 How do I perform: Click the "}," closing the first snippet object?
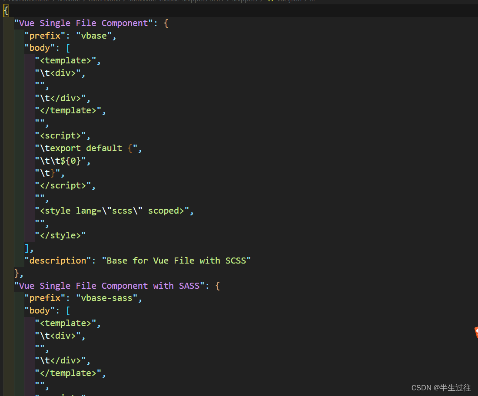(19, 273)
